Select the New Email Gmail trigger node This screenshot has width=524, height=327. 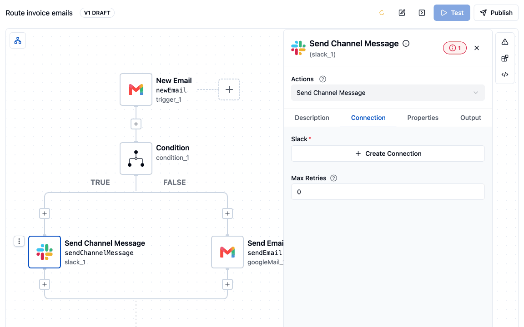pyautogui.click(x=136, y=89)
